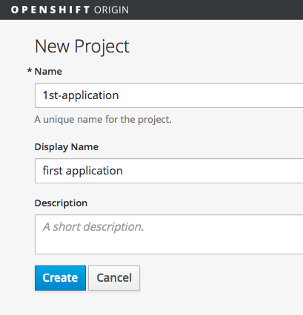Viewport: 303px width, 315px height.
Task: Click the 'first application' text in Display Name
Action: point(83,171)
